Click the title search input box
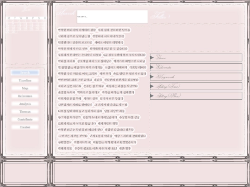The height and width of the screenshot is (187, 250). [x=112, y=17]
